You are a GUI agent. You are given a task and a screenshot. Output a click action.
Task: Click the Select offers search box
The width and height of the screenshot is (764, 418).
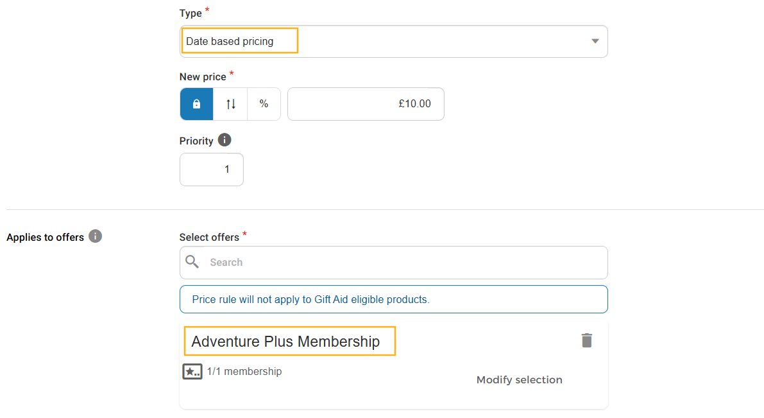pos(394,263)
